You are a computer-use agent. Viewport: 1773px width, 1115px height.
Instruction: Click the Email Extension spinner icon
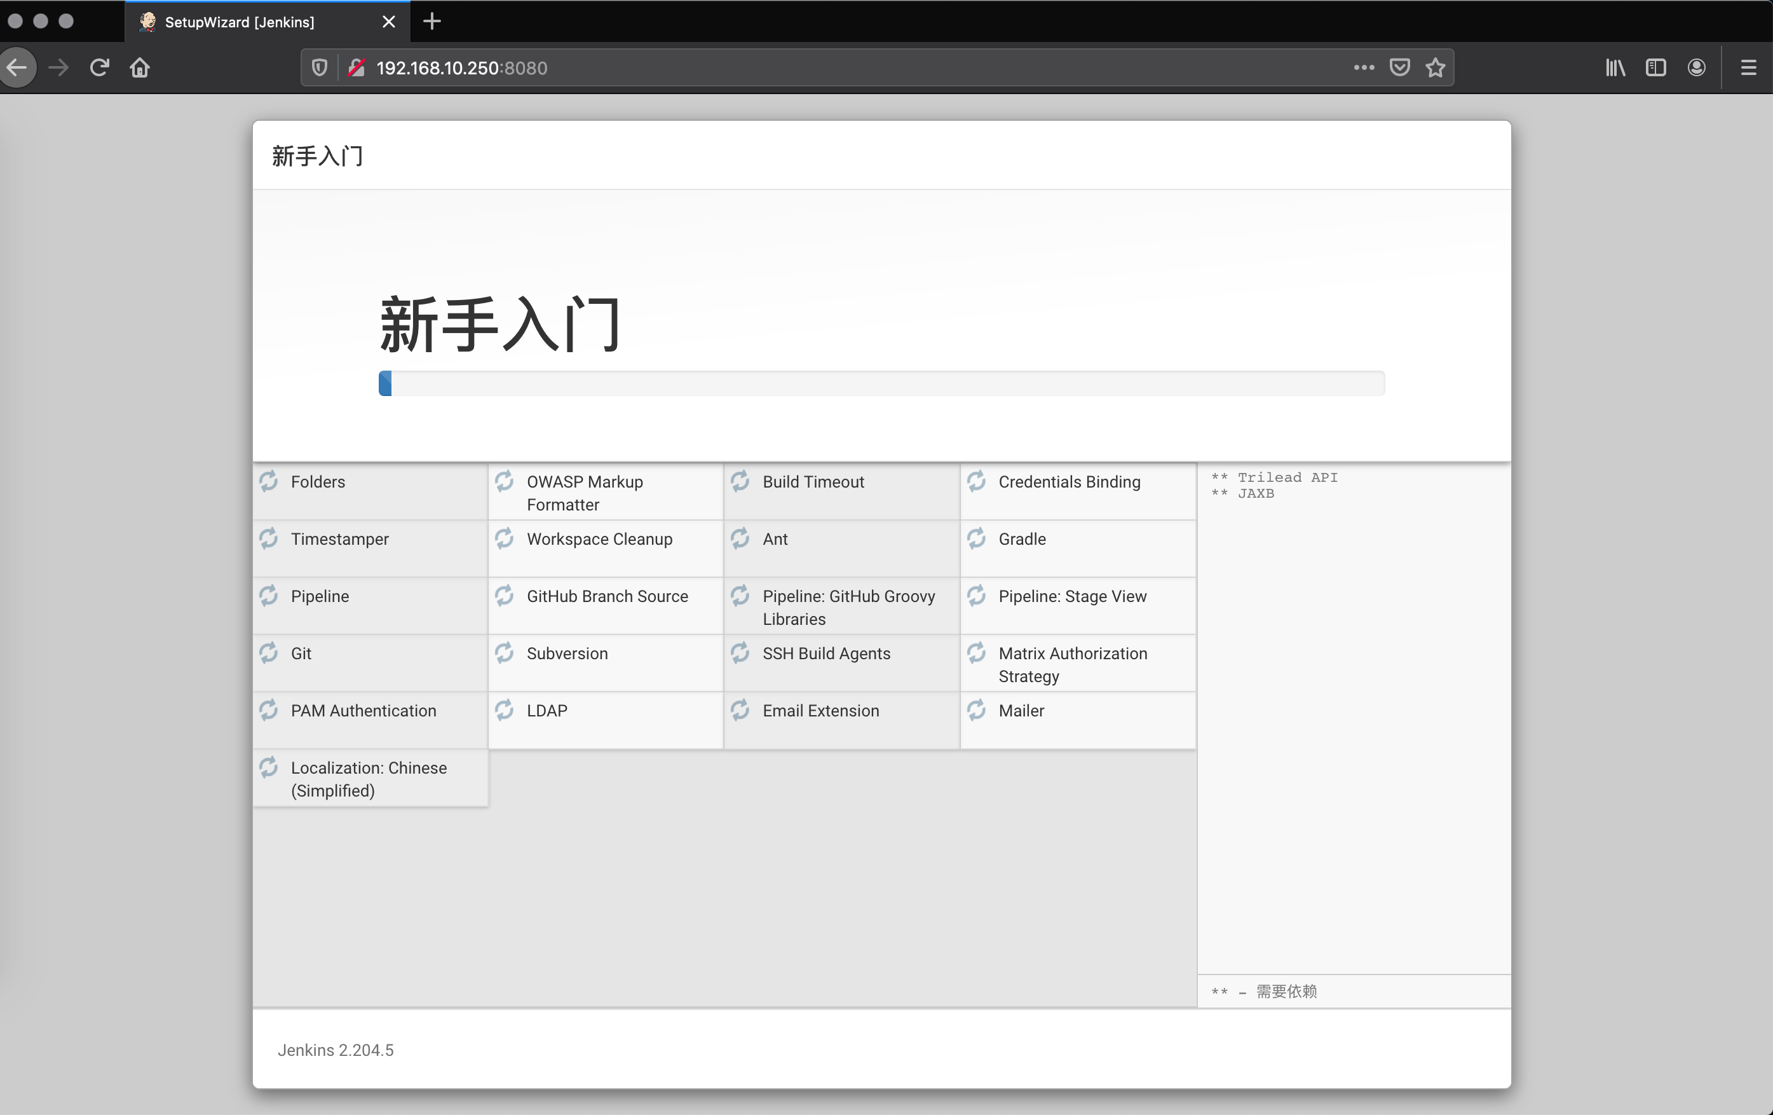point(740,710)
